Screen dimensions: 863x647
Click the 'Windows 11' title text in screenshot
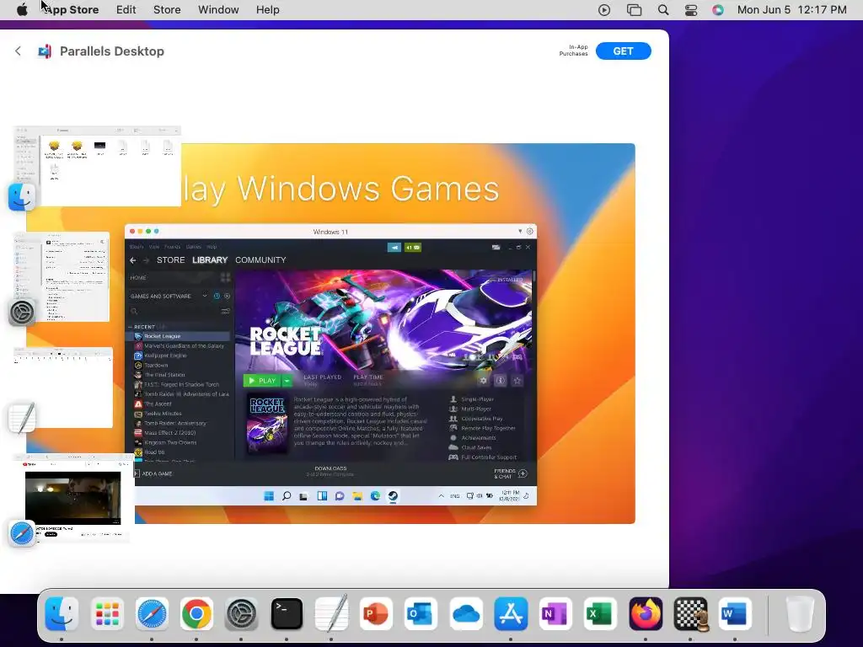pyautogui.click(x=330, y=232)
